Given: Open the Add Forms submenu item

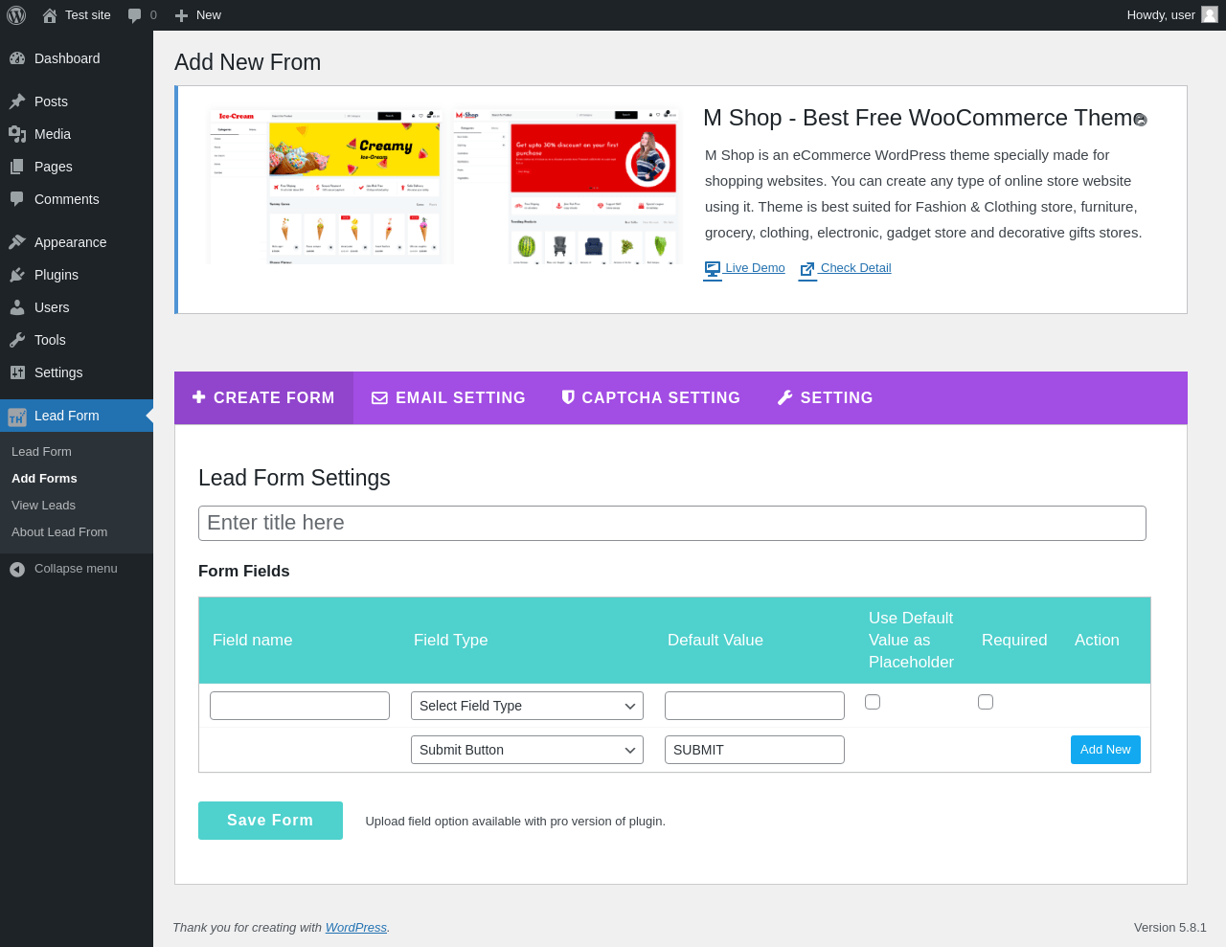Looking at the screenshot, I should point(44,479).
